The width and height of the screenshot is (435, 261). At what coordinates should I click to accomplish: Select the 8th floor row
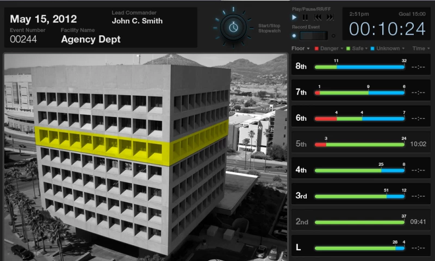click(x=361, y=65)
